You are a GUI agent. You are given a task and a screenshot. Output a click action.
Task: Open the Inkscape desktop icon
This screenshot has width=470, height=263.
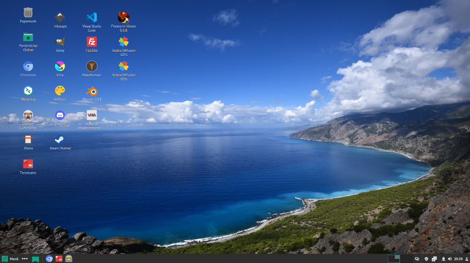click(60, 18)
